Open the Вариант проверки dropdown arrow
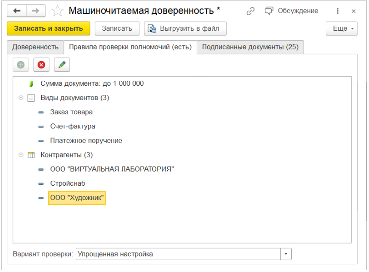 286,254
